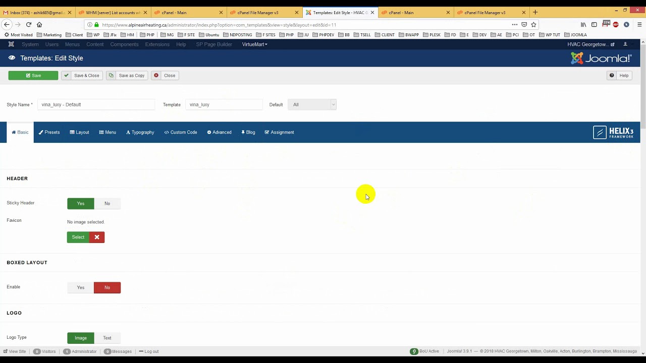Click the Close toolbar button
The height and width of the screenshot is (363, 646).
(x=165, y=76)
